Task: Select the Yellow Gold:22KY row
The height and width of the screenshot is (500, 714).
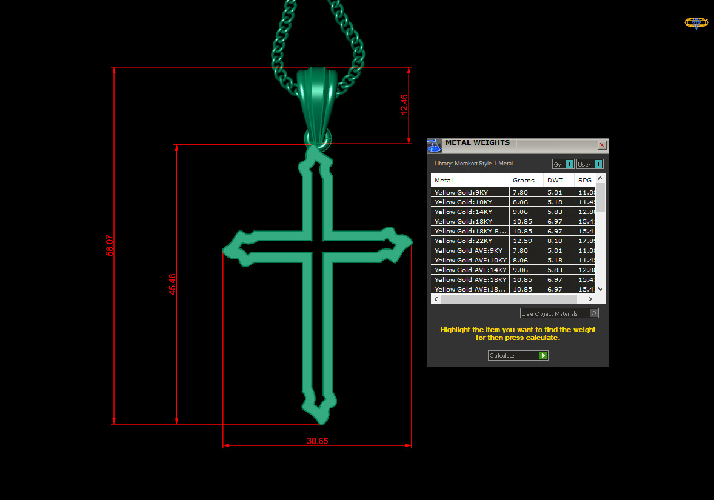Action: click(513, 241)
